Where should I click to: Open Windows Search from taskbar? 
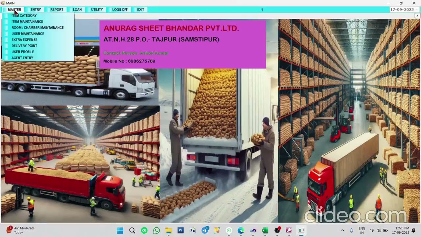tap(132, 230)
